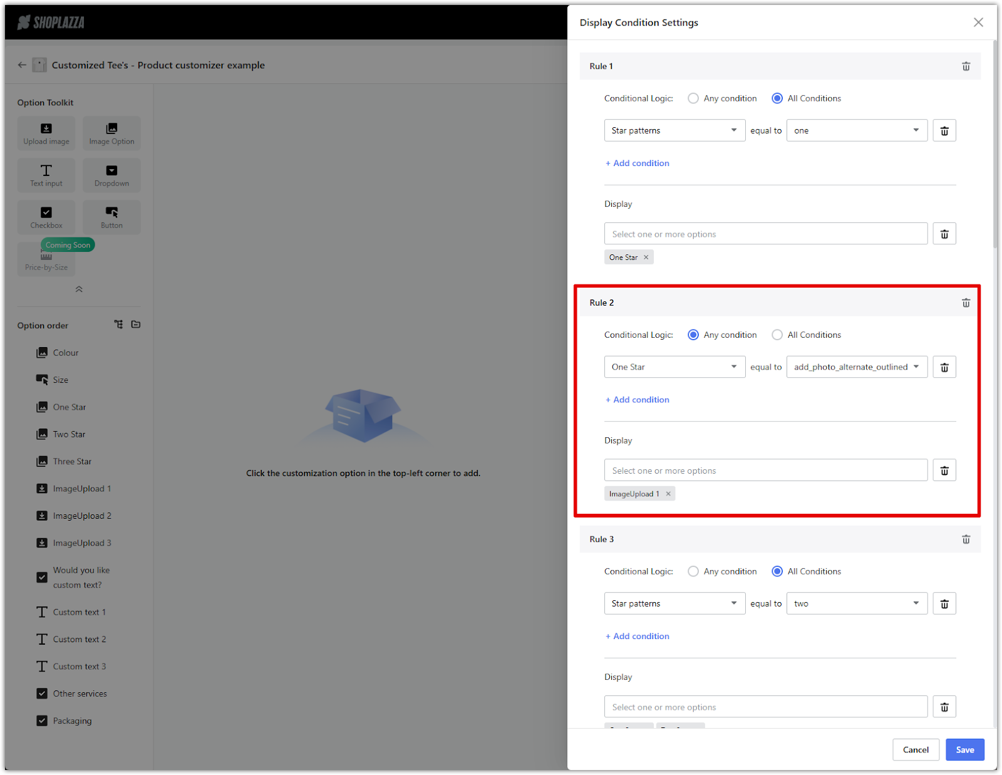Screen dimensions: 1002x775
Task: Select 'All Conditions' for Rule 2
Action: (777, 335)
